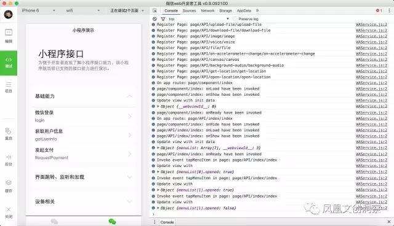Image resolution: width=394 pixels, height=226 pixels.
Task: Click log 'page/API/index/index: onReady have been invoked'
Action: [209, 154]
